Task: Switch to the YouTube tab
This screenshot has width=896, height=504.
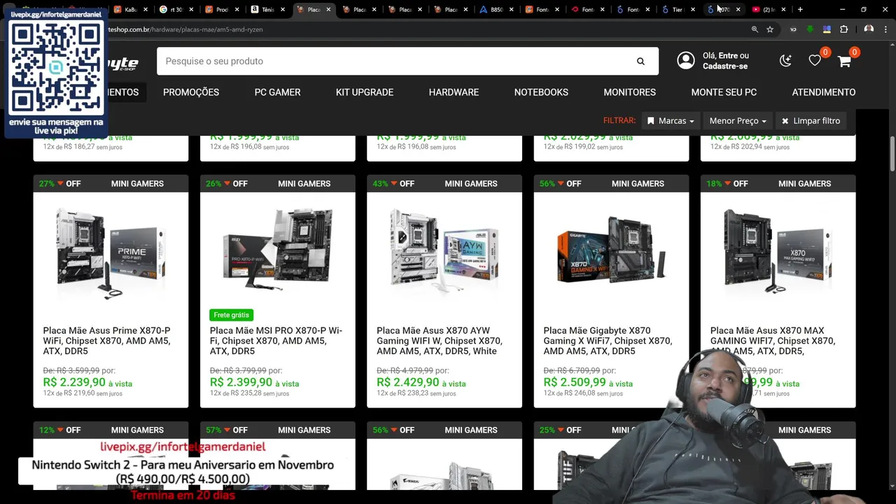Action: coord(769,10)
